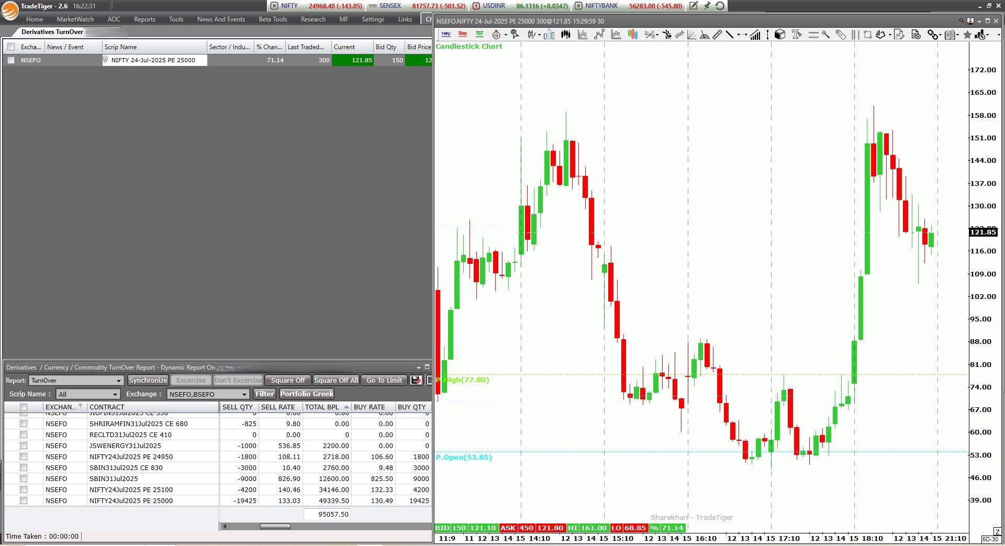
Task: Click the Square Off All button
Action: tap(336, 380)
